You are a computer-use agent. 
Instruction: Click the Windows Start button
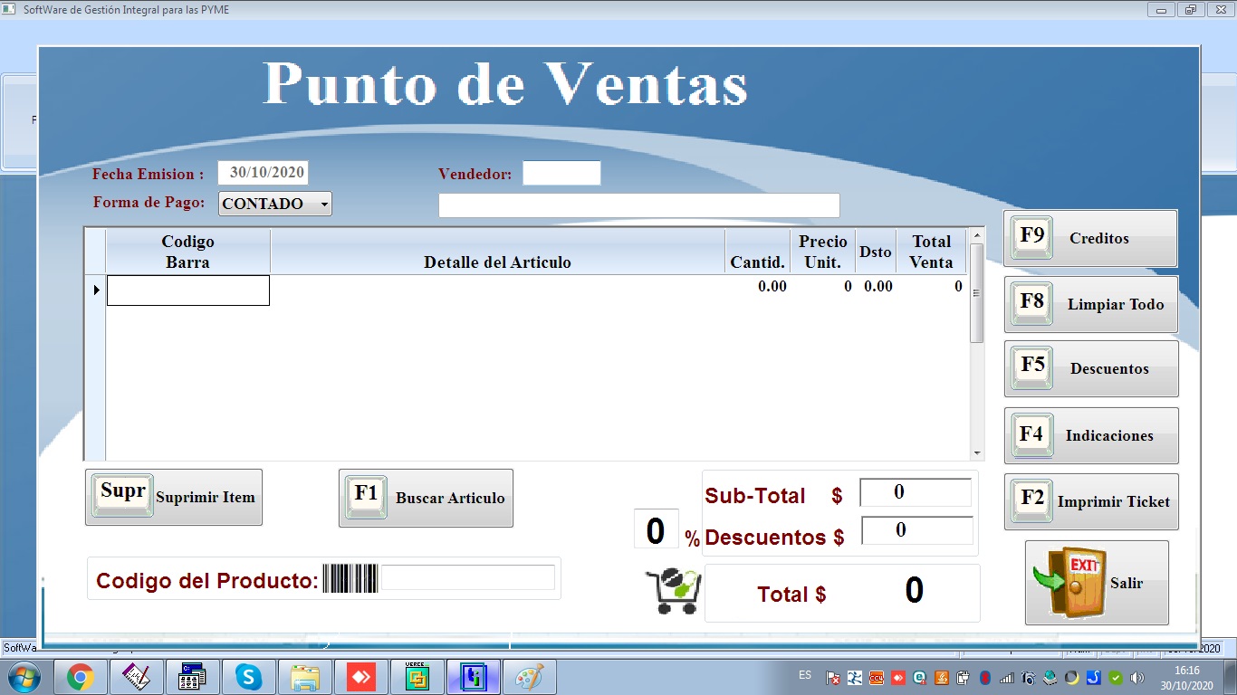24,677
